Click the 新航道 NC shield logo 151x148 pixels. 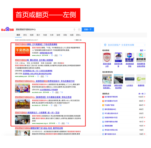[x=130, y=57]
